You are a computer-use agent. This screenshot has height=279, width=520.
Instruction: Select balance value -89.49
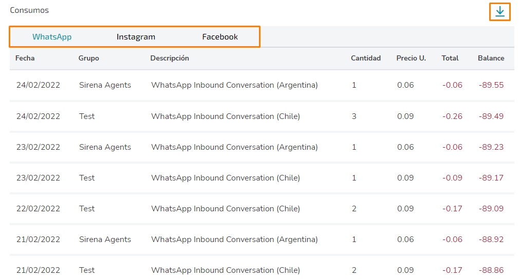click(x=491, y=116)
